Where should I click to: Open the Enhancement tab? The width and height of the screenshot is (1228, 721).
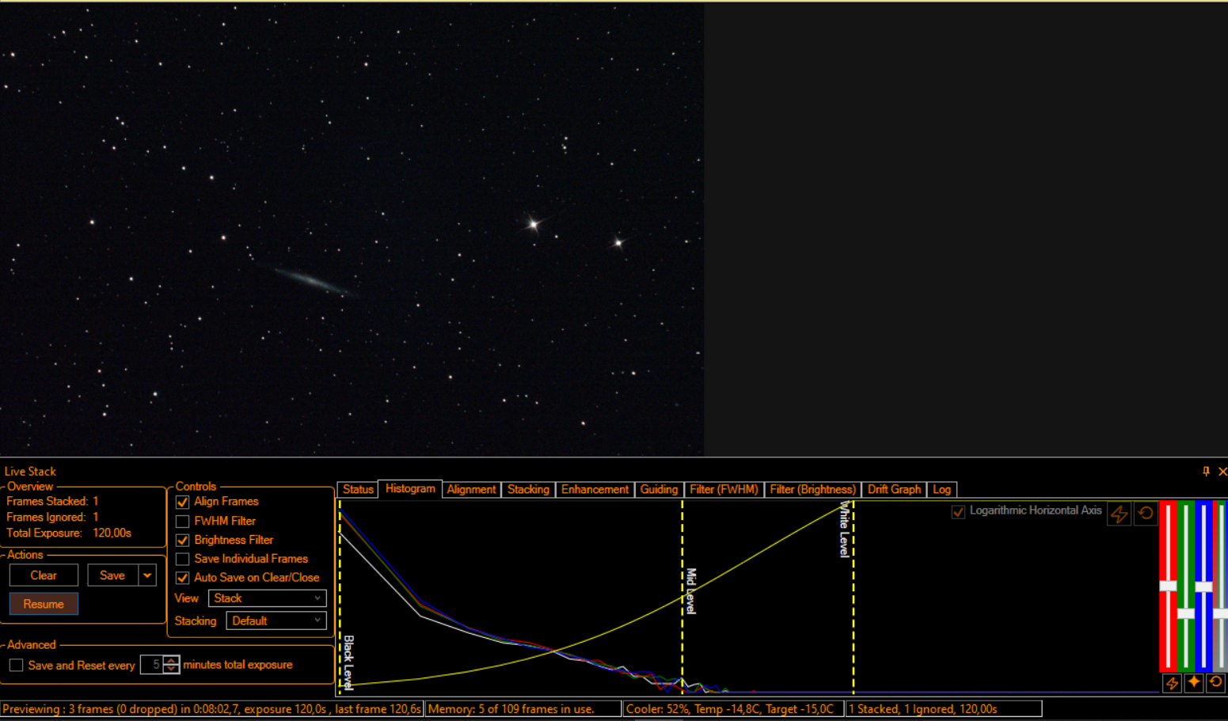[595, 489]
